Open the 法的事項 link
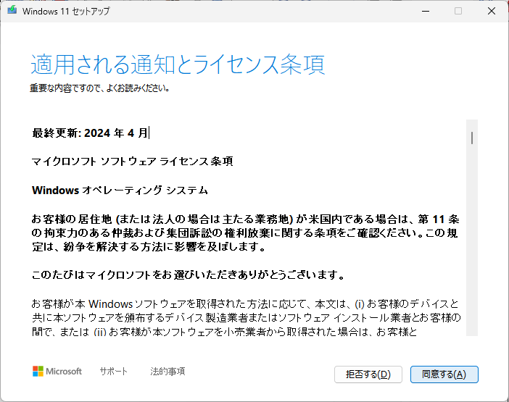Viewport: 509px width, 402px height. point(167,372)
